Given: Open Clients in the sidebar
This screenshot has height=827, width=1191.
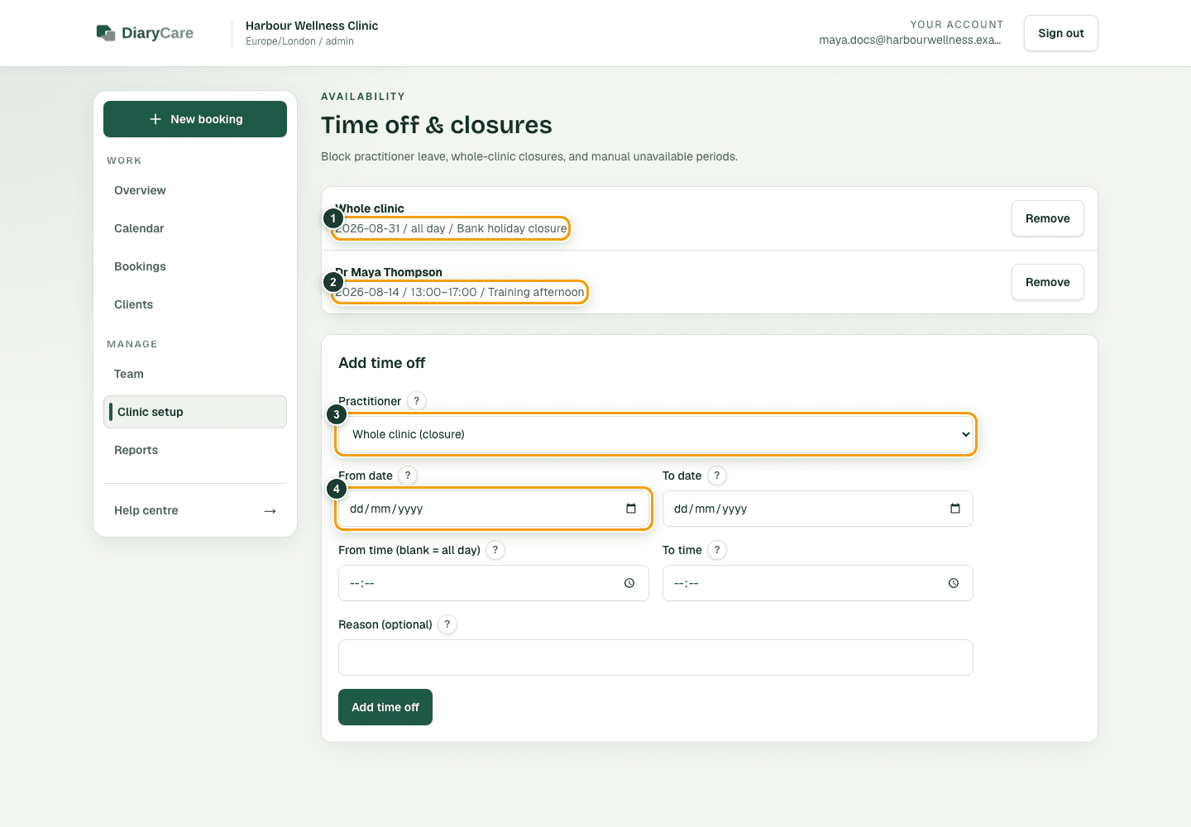Looking at the screenshot, I should click(x=195, y=304).
